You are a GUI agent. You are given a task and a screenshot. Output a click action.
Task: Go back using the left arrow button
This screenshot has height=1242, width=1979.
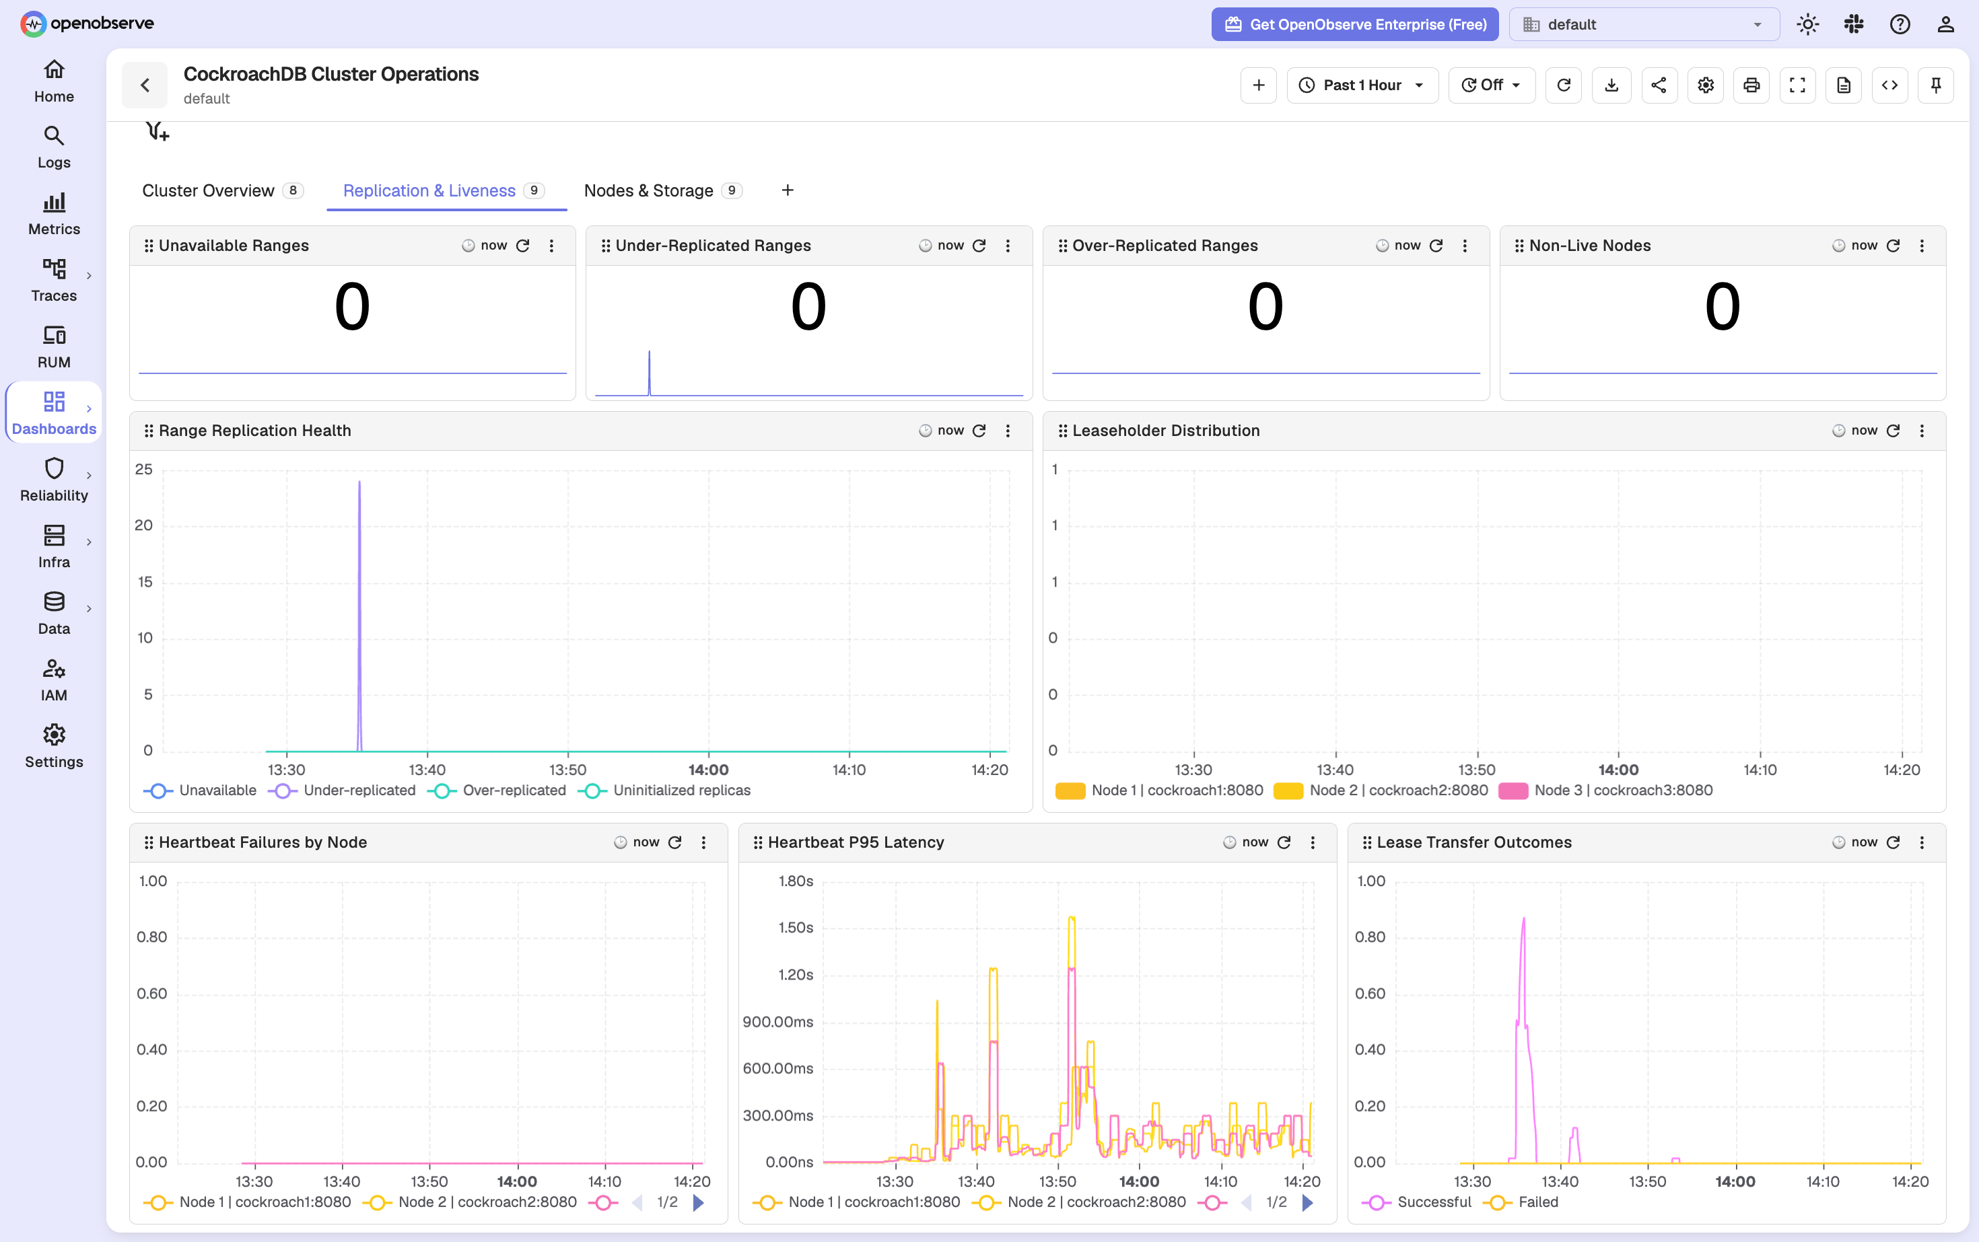(x=145, y=85)
